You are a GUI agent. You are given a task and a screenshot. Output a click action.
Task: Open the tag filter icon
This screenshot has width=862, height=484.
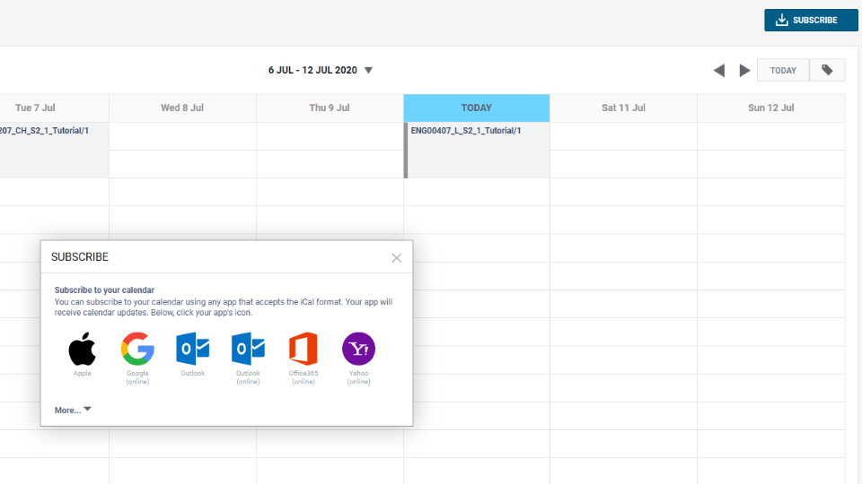(827, 70)
